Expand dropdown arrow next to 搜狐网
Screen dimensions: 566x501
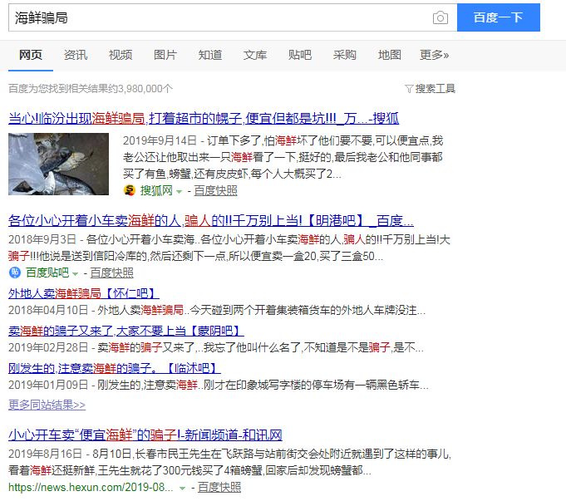[x=179, y=191]
